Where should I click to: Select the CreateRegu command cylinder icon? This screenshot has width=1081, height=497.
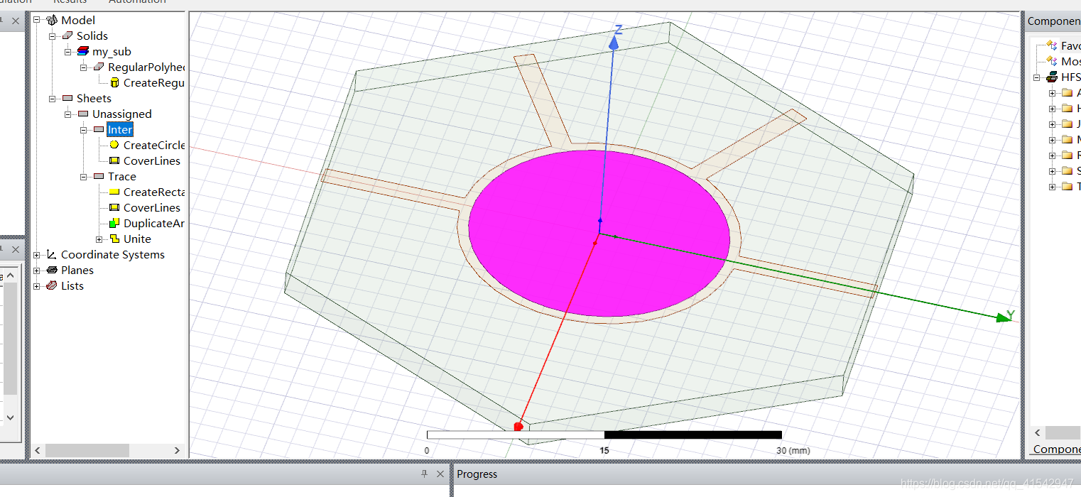pyautogui.click(x=114, y=82)
